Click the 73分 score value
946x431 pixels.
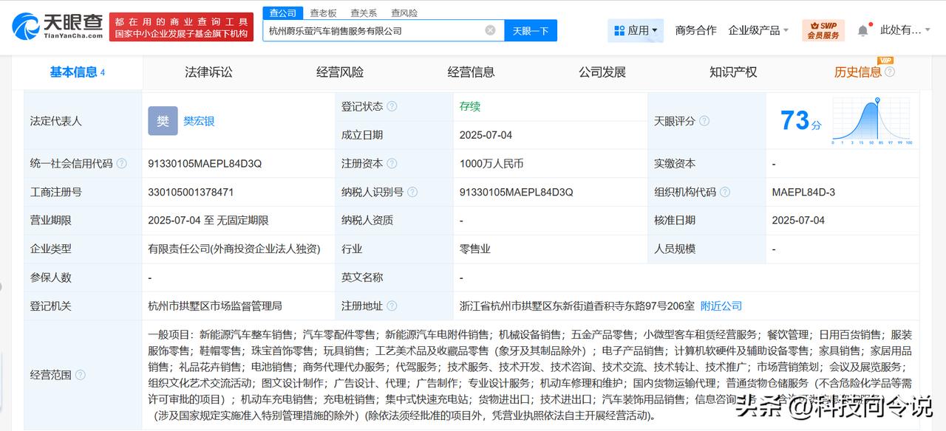point(800,120)
